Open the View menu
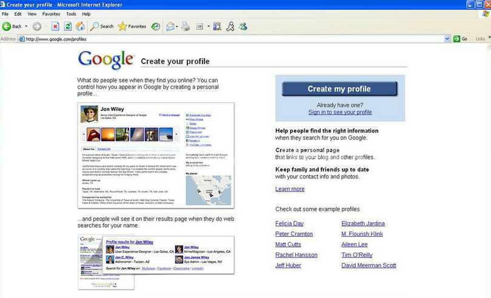 (x=32, y=14)
